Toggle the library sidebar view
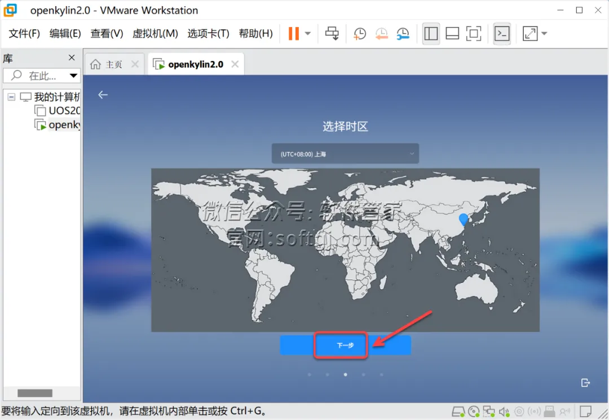The height and width of the screenshot is (420, 609). 431,33
